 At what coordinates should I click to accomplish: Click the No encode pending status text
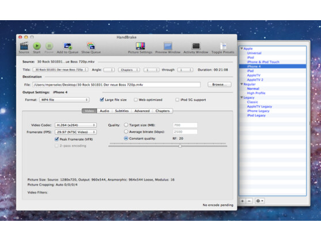click(218, 205)
